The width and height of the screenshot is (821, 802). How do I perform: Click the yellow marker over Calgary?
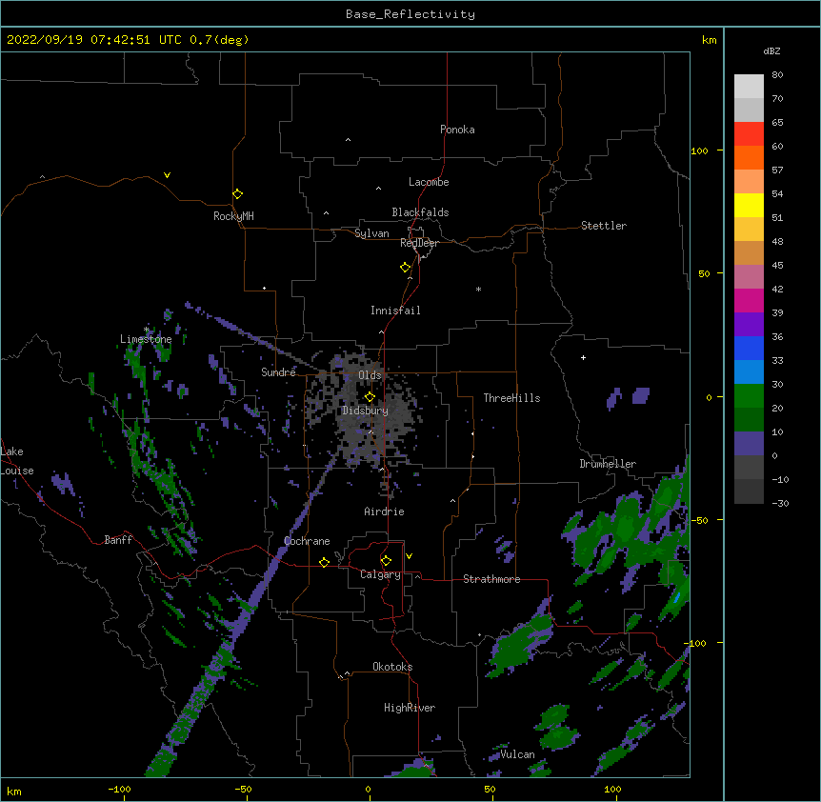tap(386, 561)
